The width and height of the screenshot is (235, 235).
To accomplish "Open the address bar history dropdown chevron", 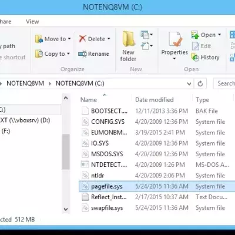I will tap(189, 84).
